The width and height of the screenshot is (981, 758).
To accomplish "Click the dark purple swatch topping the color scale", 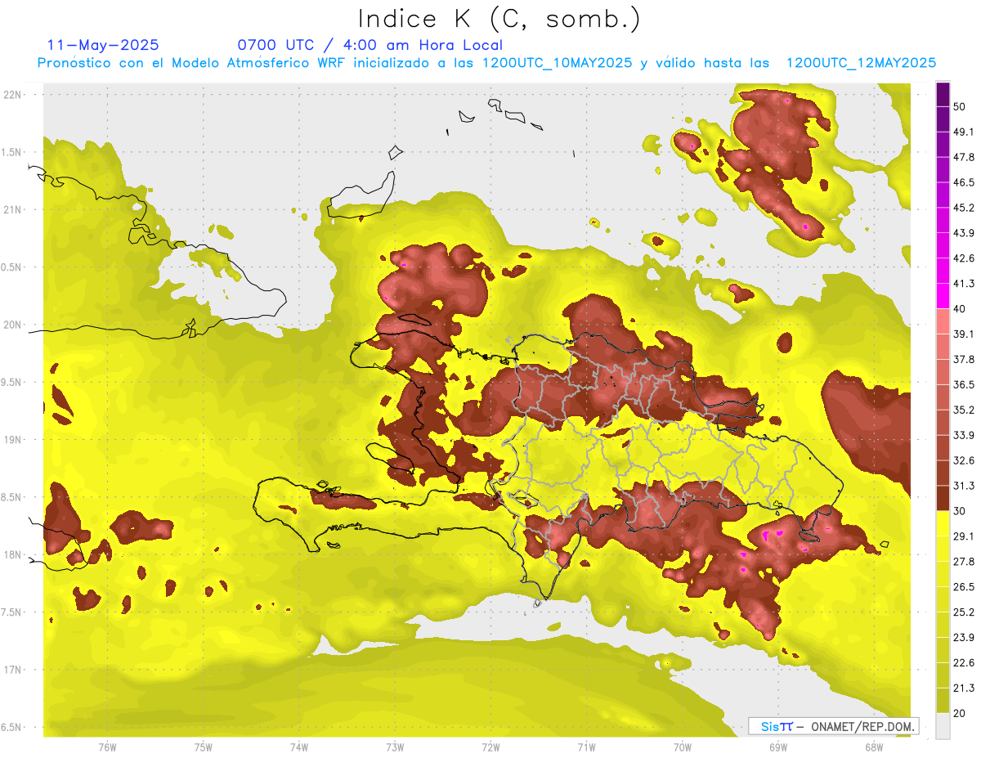I will [943, 95].
